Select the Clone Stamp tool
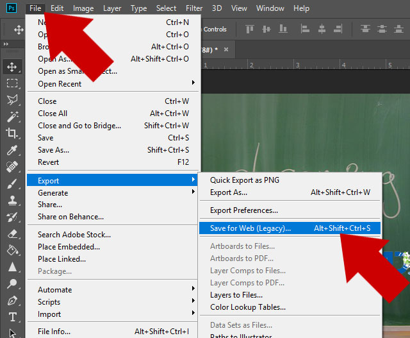 coord(12,200)
